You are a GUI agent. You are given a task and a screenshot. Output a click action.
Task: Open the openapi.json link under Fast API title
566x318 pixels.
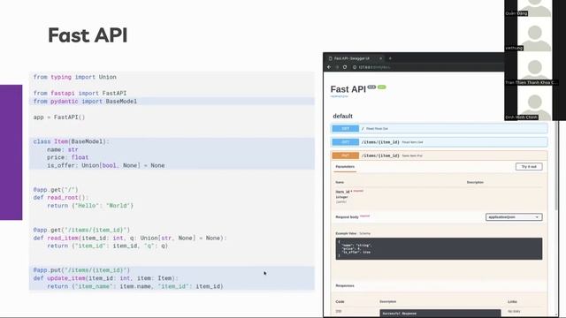(339, 96)
